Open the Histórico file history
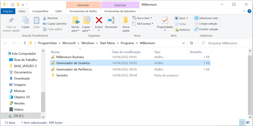The height and width of the screenshot is (126, 253). pyautogui.click(x=183, y=30)
